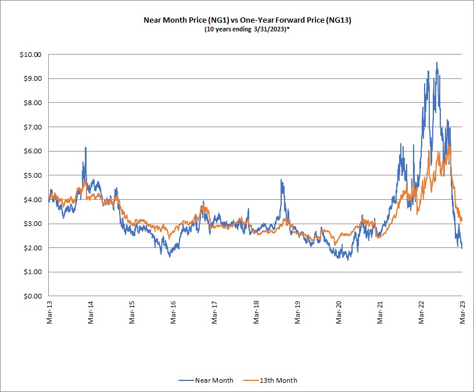Click the blue Near Month legend line marker

point(186,380)
